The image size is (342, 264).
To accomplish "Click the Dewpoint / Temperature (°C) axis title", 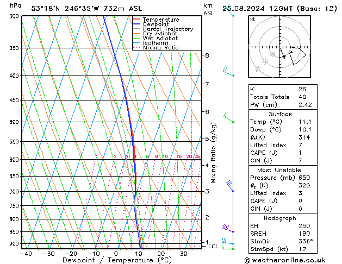I will [x=117, y=260].
